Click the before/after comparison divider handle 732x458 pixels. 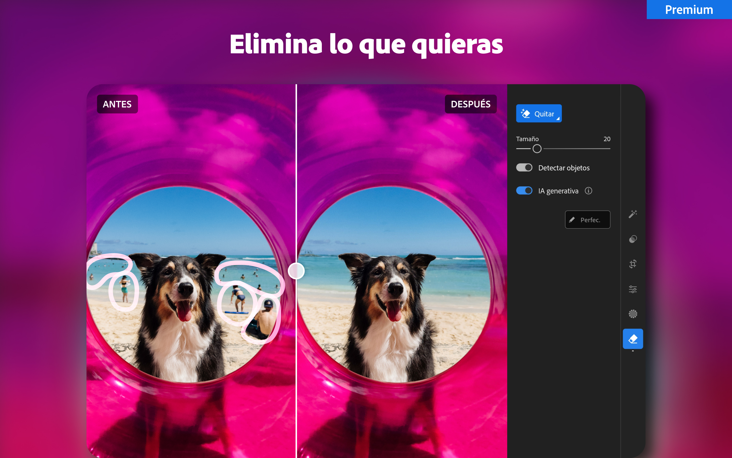(296, 271)
